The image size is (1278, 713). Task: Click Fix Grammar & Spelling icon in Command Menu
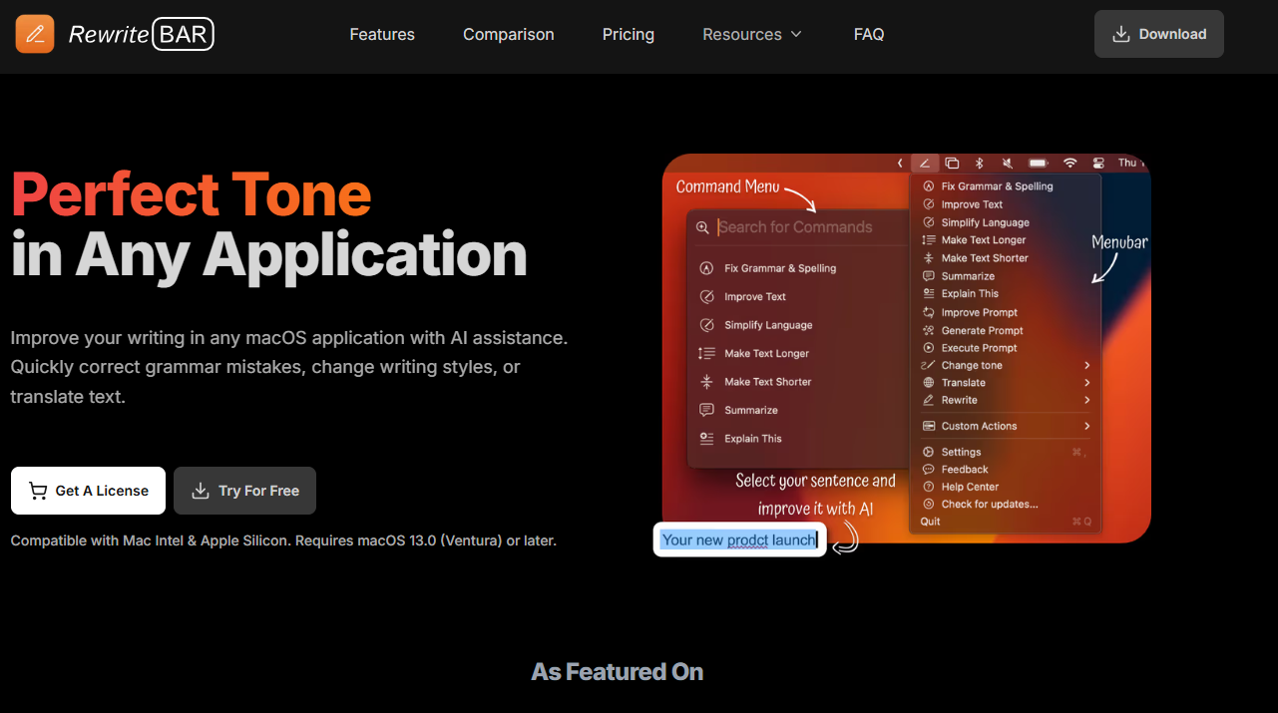[x=706, y=268]
